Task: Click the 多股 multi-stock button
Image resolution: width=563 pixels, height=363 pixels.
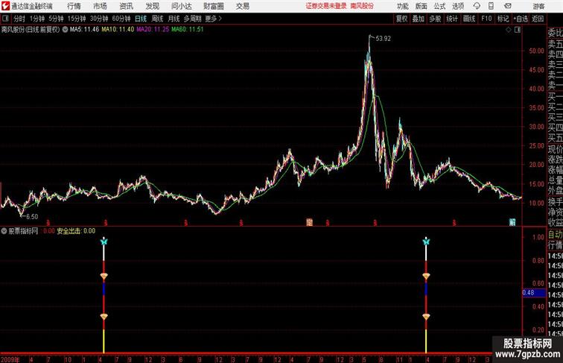Action: pyautogui.click(x=435, y=19)
